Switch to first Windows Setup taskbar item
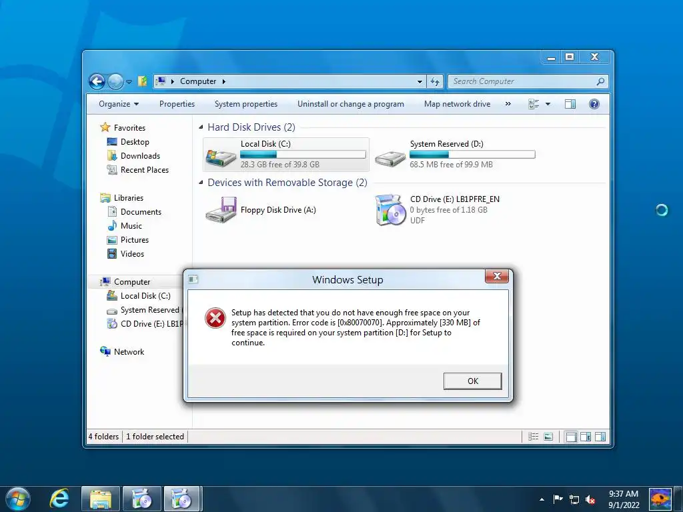The height and width of the screenshot is (512, 683). tap(141, 499)
